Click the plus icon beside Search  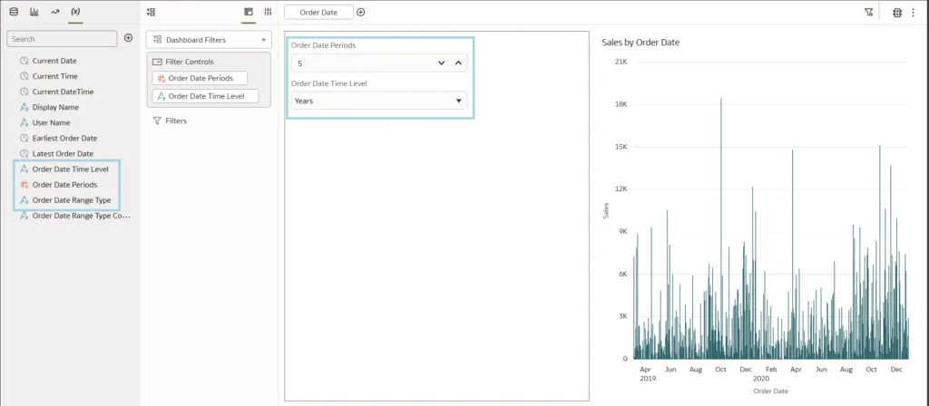coord(128,38)
